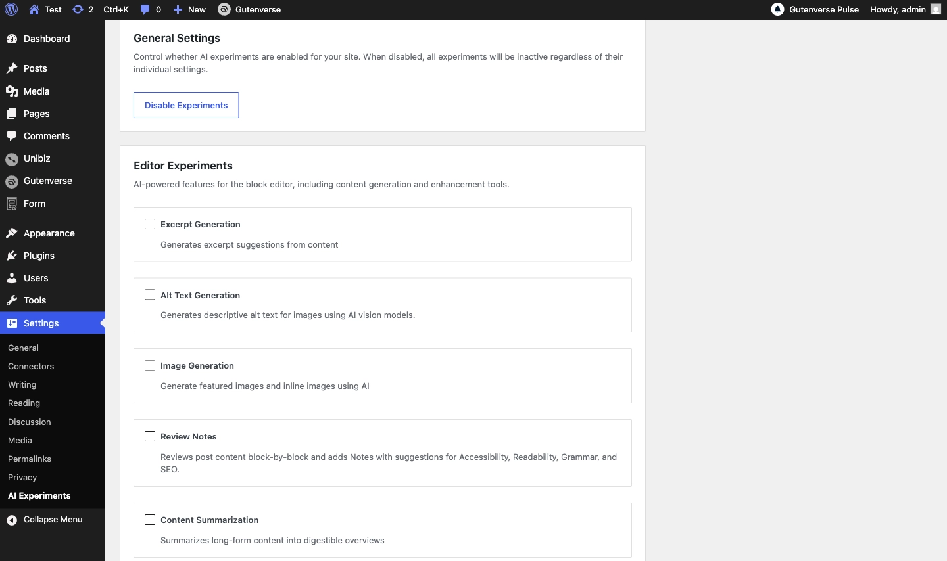Screen dimensions: 947x561
Task: Open Appearance menu in sidebar
Action: tap(49, 233)
